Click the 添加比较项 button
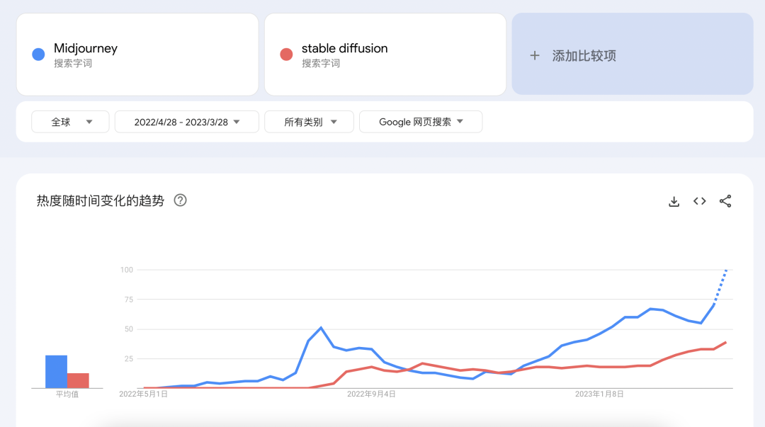The height and width of the screenshot is (427, 765). [632, 55]
